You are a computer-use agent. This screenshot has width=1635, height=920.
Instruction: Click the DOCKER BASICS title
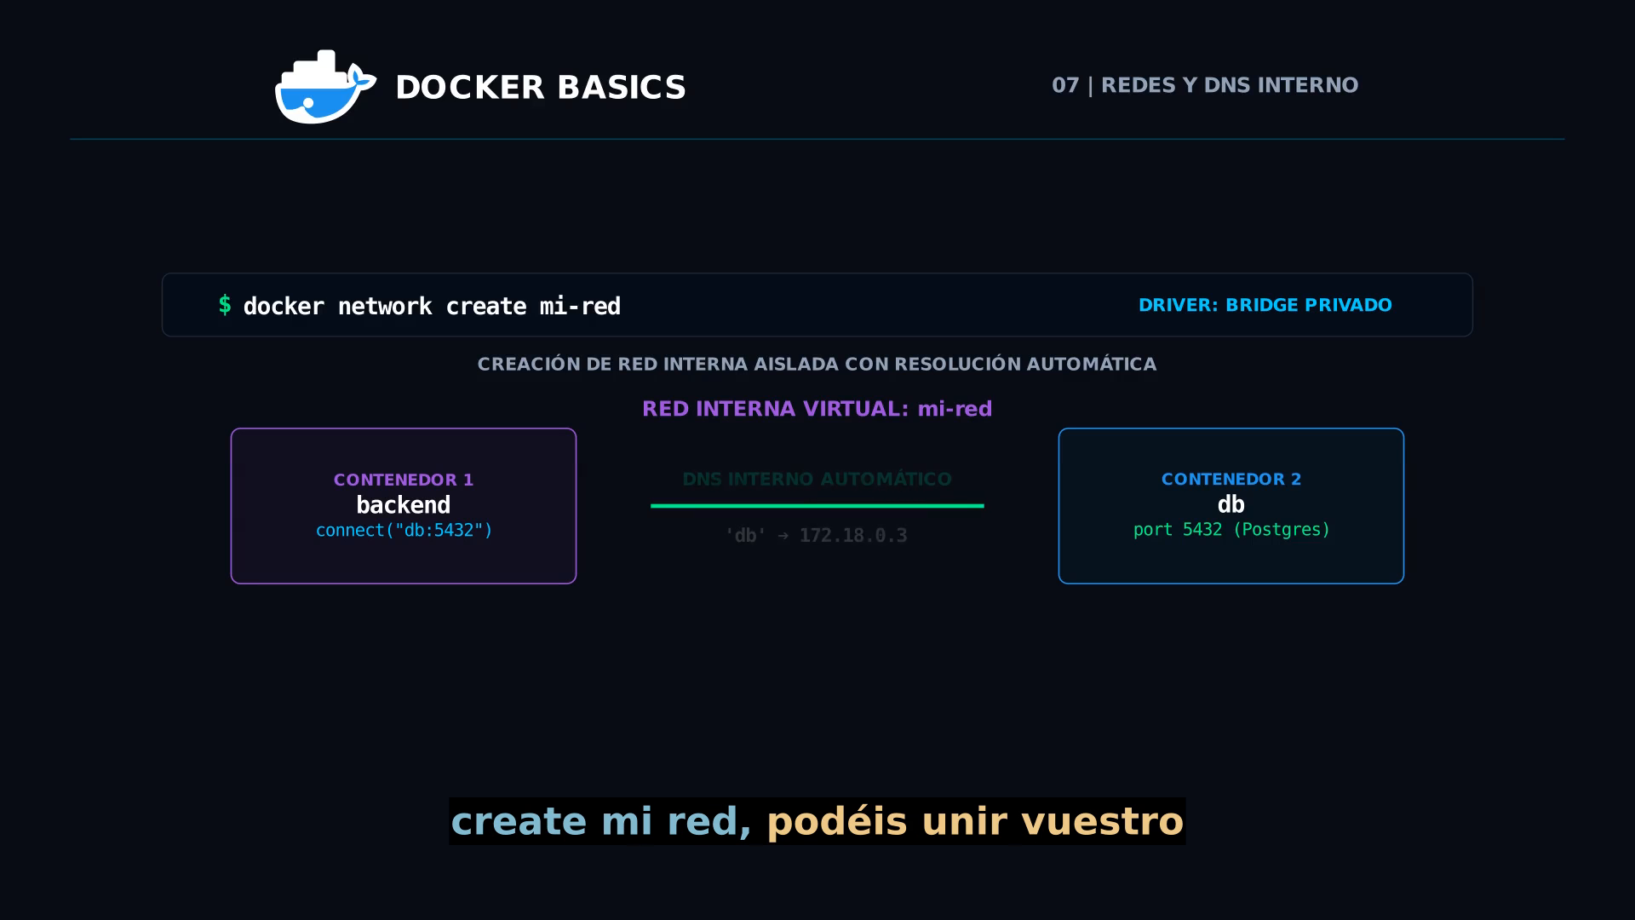(x=541, y=88)
